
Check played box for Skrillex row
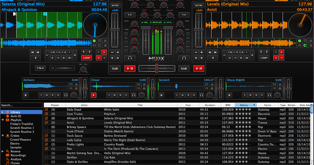[x=46, y=157]
